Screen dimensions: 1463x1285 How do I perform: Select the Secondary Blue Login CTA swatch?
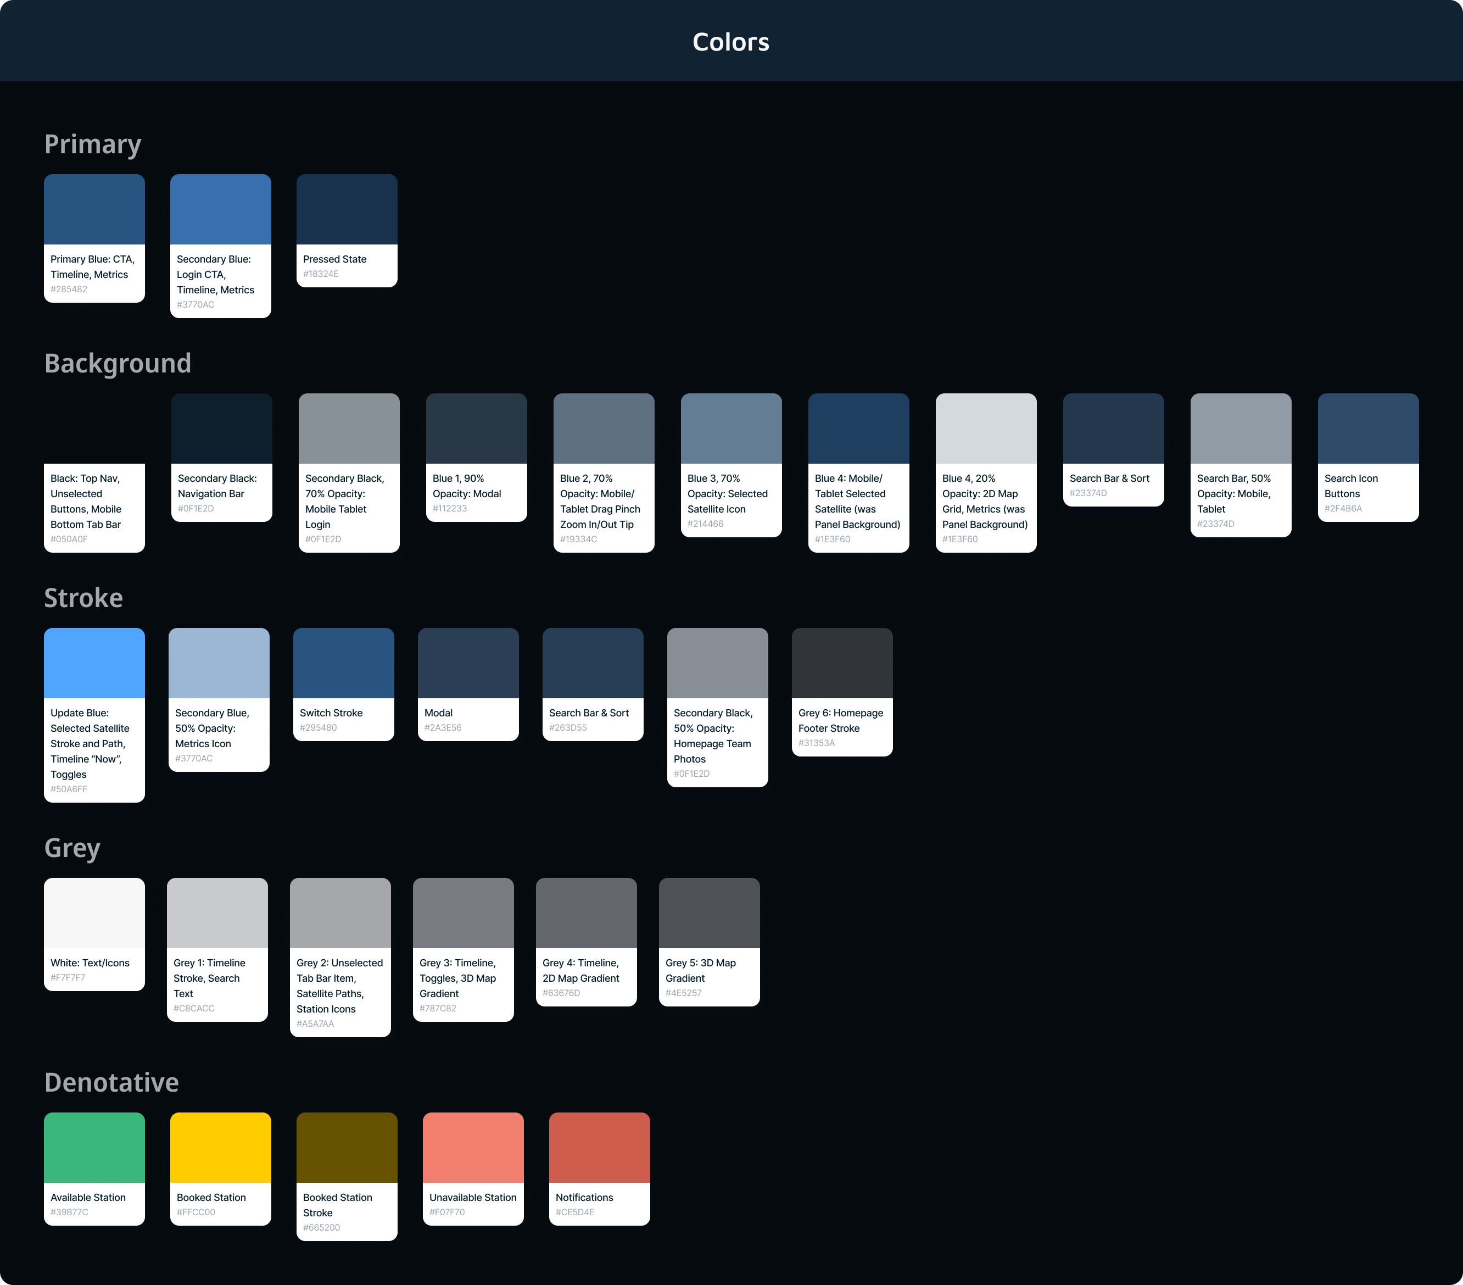220,210
